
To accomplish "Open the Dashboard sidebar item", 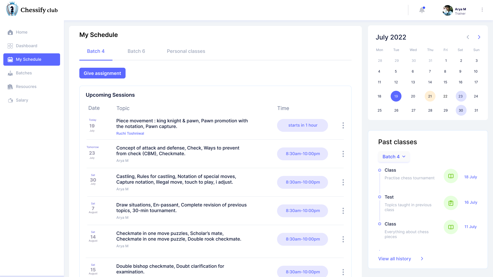I will 26,46.
